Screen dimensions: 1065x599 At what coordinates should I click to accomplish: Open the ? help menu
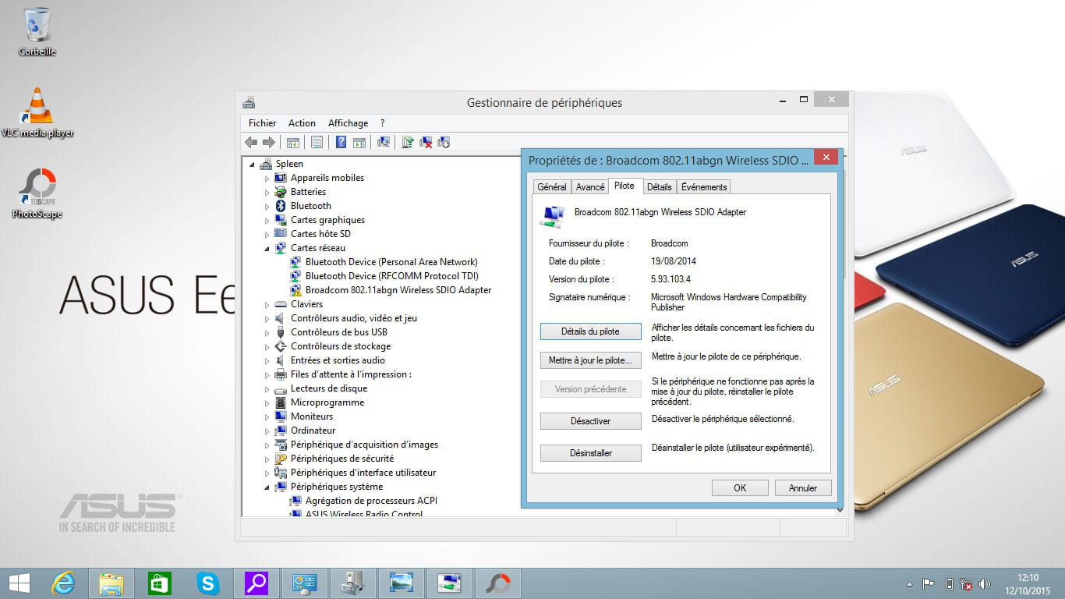pyautogui.click(x=382, y=123)
